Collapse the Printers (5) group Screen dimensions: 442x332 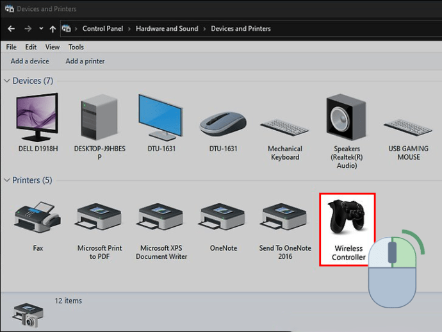point(7,180)
